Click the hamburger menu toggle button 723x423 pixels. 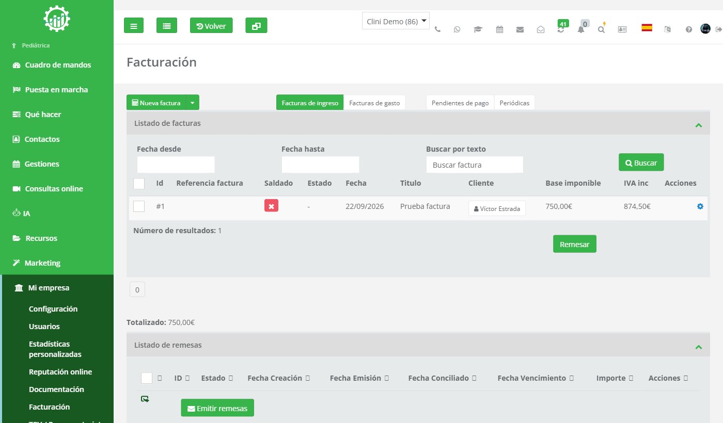tap(134, 25)
